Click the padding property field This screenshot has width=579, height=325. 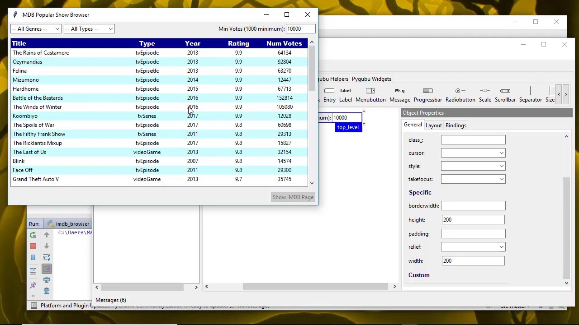[x=473, y=234]
